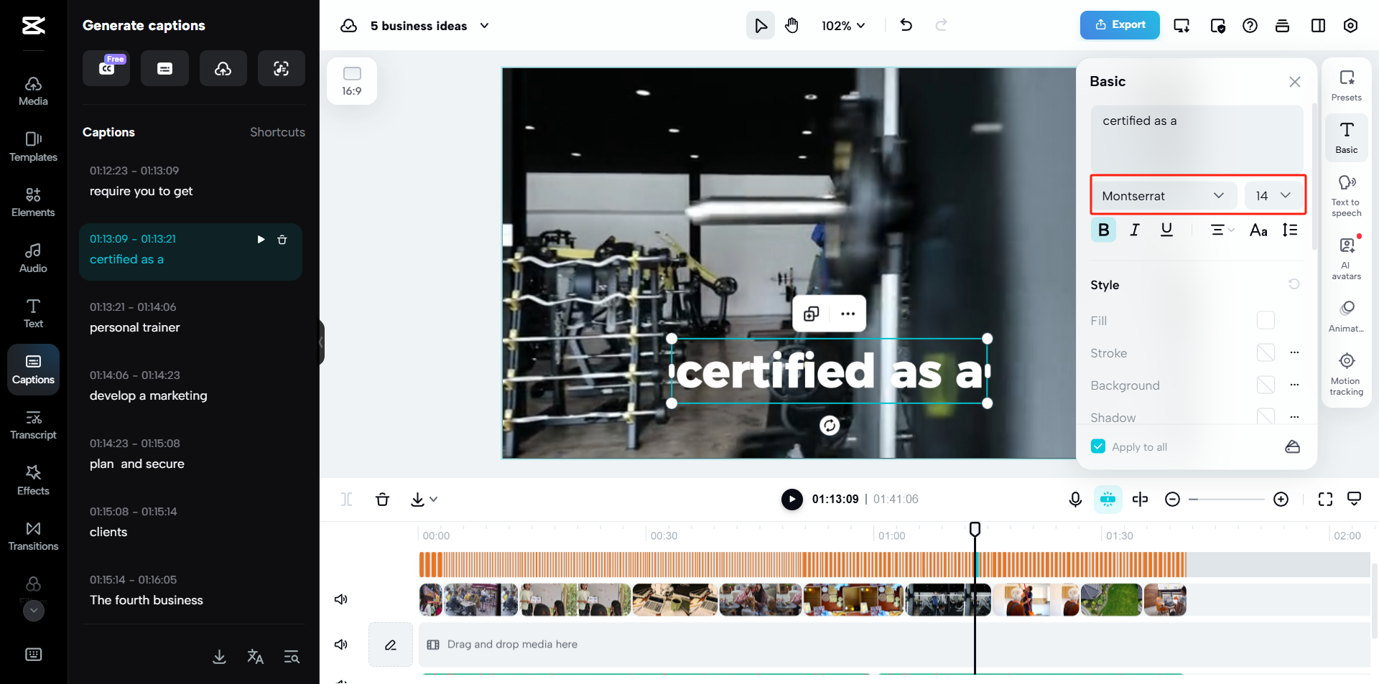The image size is (1379, 684).
Task: Expand the timeline download options arrow
Action: pyautogui.click(x=433, y=499)
